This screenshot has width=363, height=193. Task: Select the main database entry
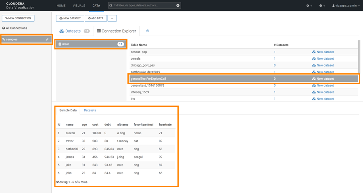pos(91,44)
